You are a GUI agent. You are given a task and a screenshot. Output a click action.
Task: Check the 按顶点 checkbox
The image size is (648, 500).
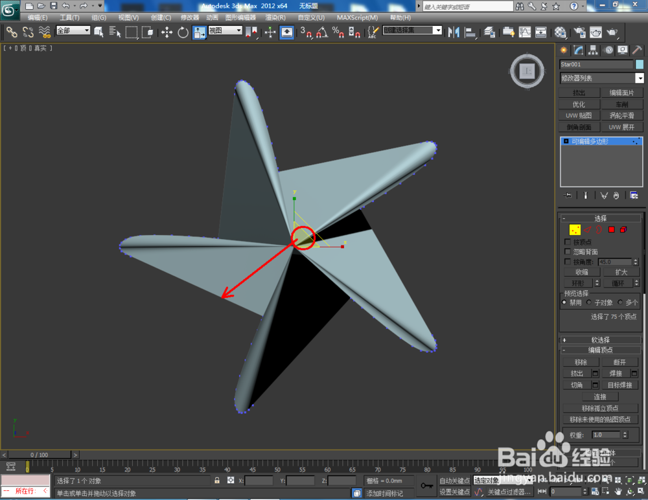(568, 242)
